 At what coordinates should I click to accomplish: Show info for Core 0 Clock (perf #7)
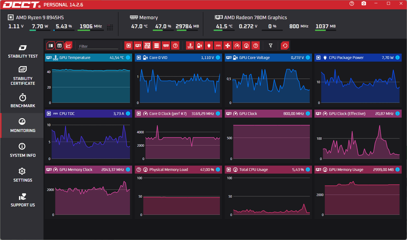click(218, 114)
